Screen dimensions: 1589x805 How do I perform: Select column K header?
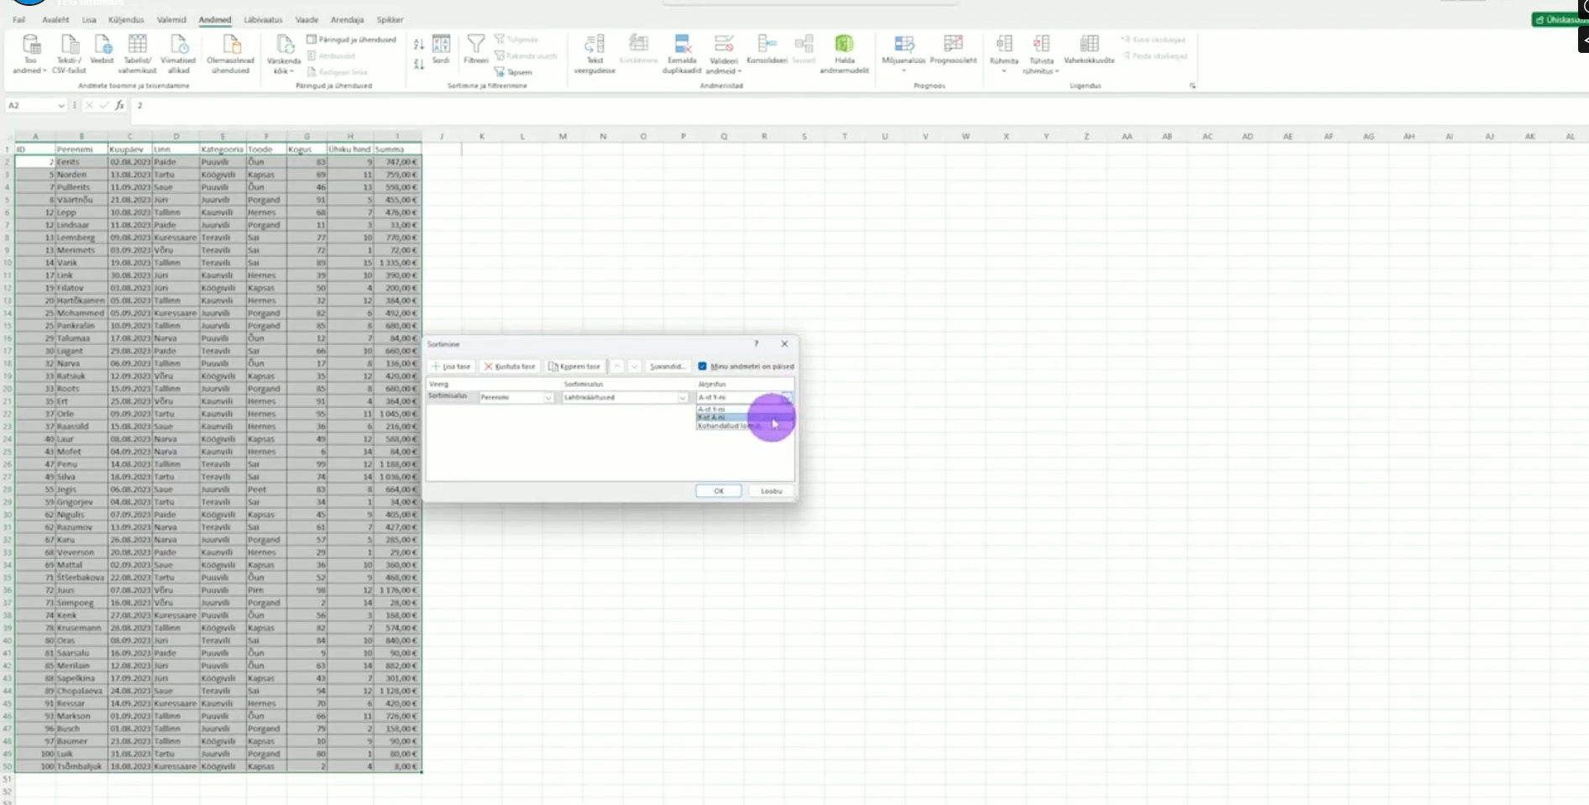coord(481,136)
